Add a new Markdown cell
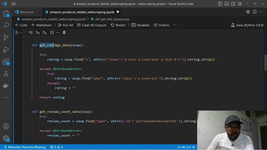 coord(41,25)
